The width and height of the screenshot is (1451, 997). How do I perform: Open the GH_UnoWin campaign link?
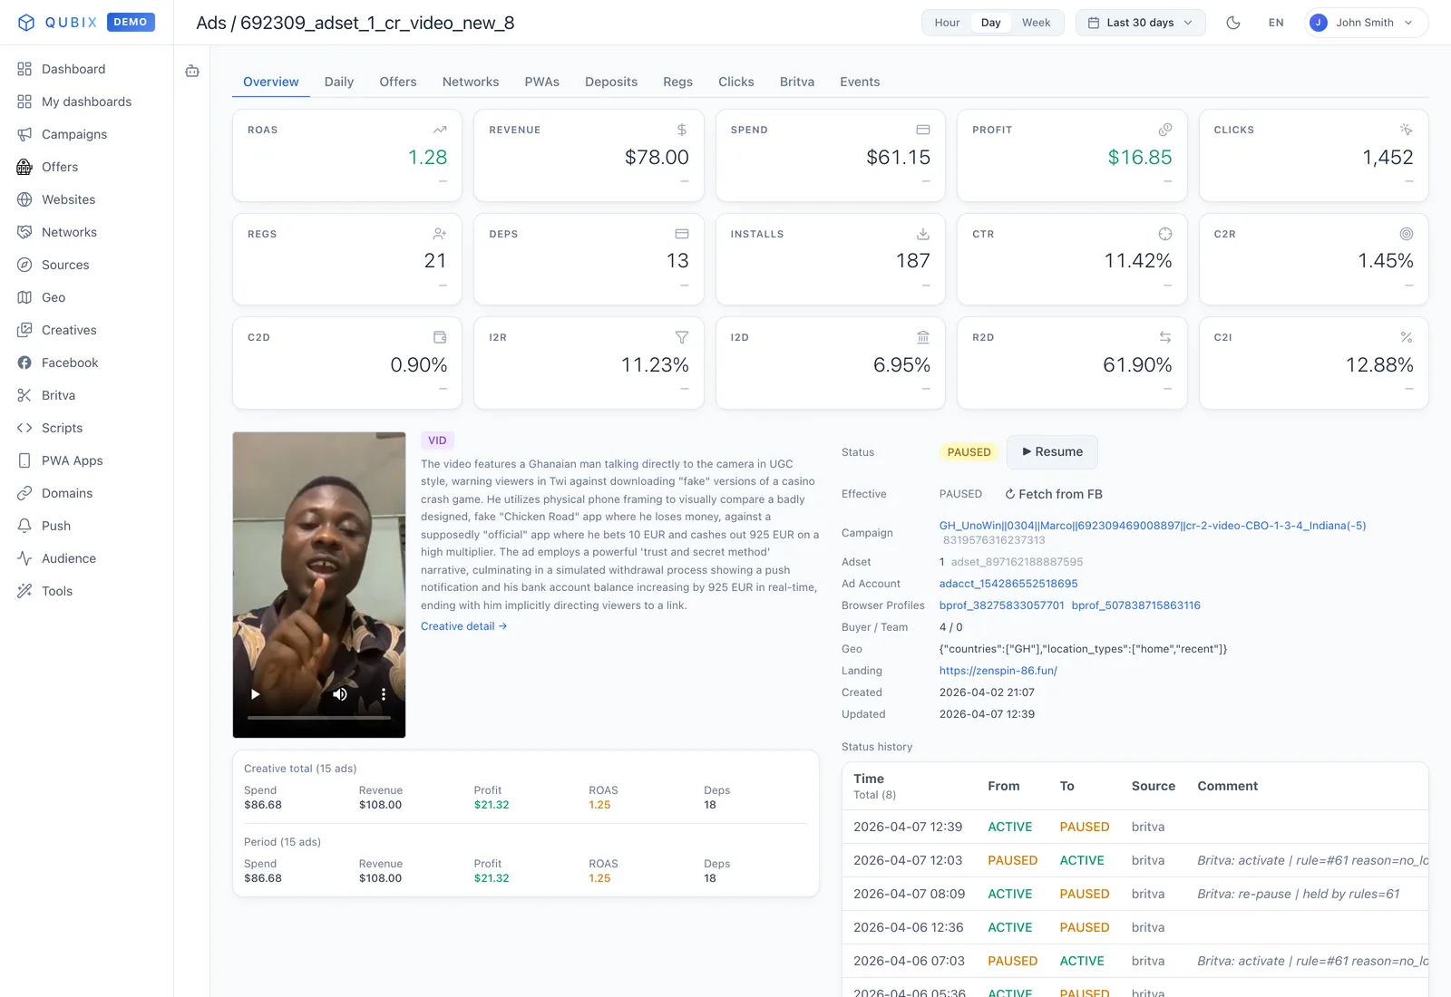[x=1153, y=526]
